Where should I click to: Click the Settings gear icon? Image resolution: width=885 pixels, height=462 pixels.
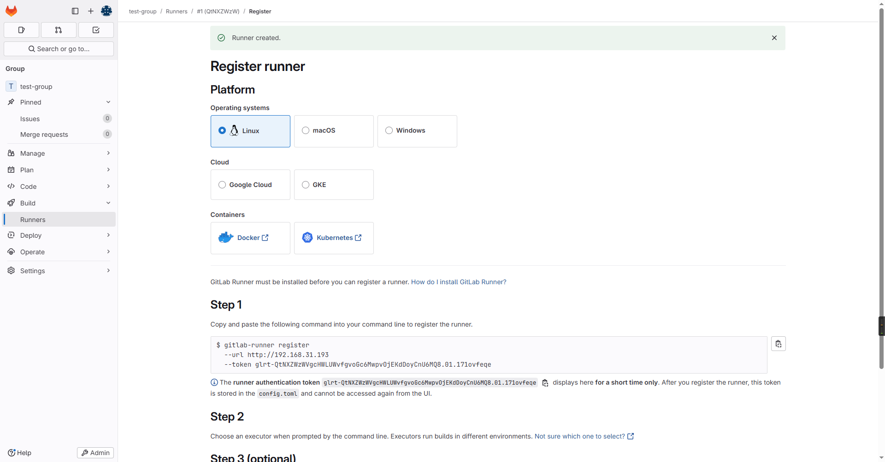click(x=11, y=271)
